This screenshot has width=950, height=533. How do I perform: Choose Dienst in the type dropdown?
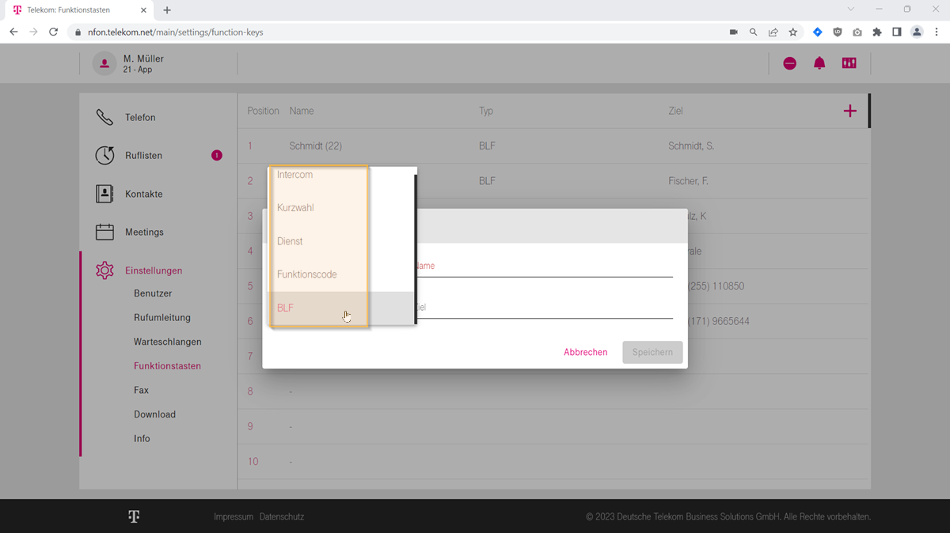coord(290,241)
